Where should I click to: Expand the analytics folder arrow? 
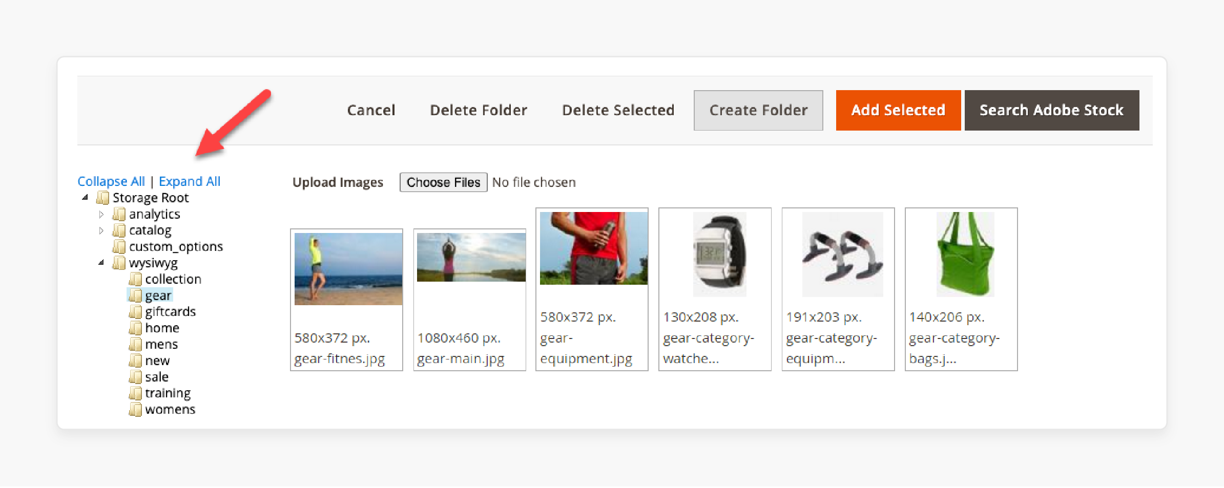[101, 215]
